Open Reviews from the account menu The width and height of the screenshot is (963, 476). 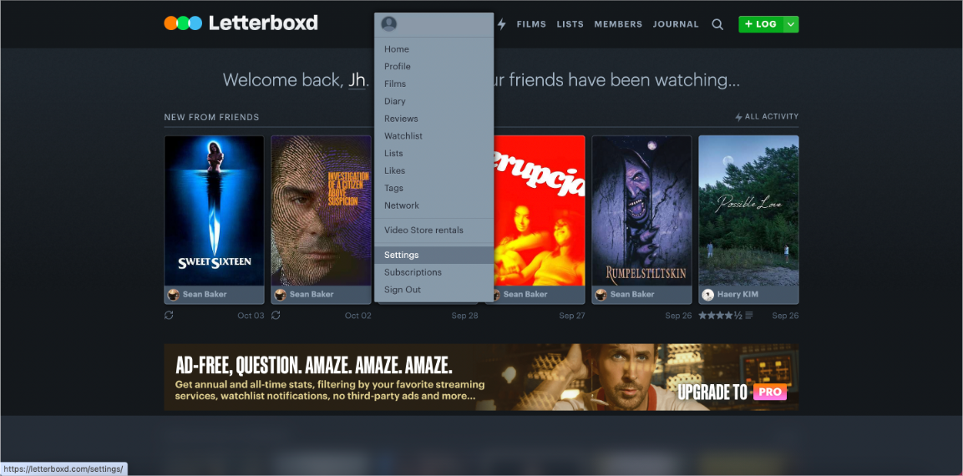click(433, 119)
